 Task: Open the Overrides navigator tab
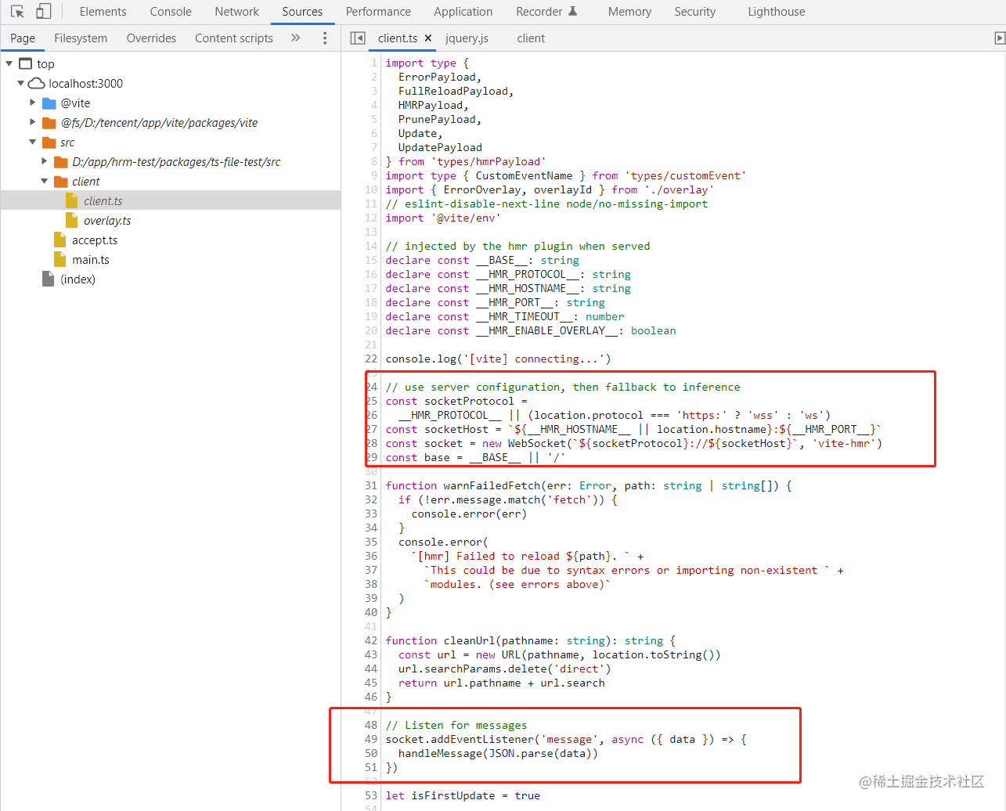[151, 38]
